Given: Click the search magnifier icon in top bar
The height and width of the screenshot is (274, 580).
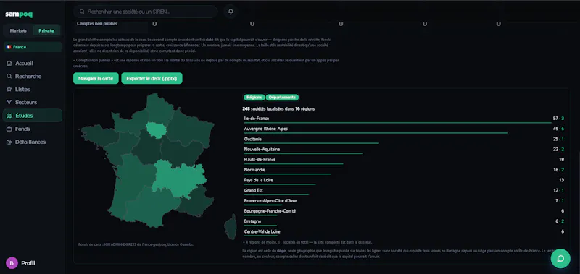Looking at the screenshot, I should pyautogui.click(x=82, y=12).
